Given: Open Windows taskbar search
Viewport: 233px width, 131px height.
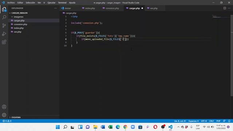Looking at the screenshot, I should pyautogui.click(x=65, y=127).
